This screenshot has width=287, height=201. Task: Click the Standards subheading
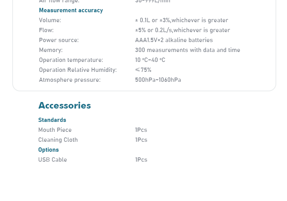(52, 120)
